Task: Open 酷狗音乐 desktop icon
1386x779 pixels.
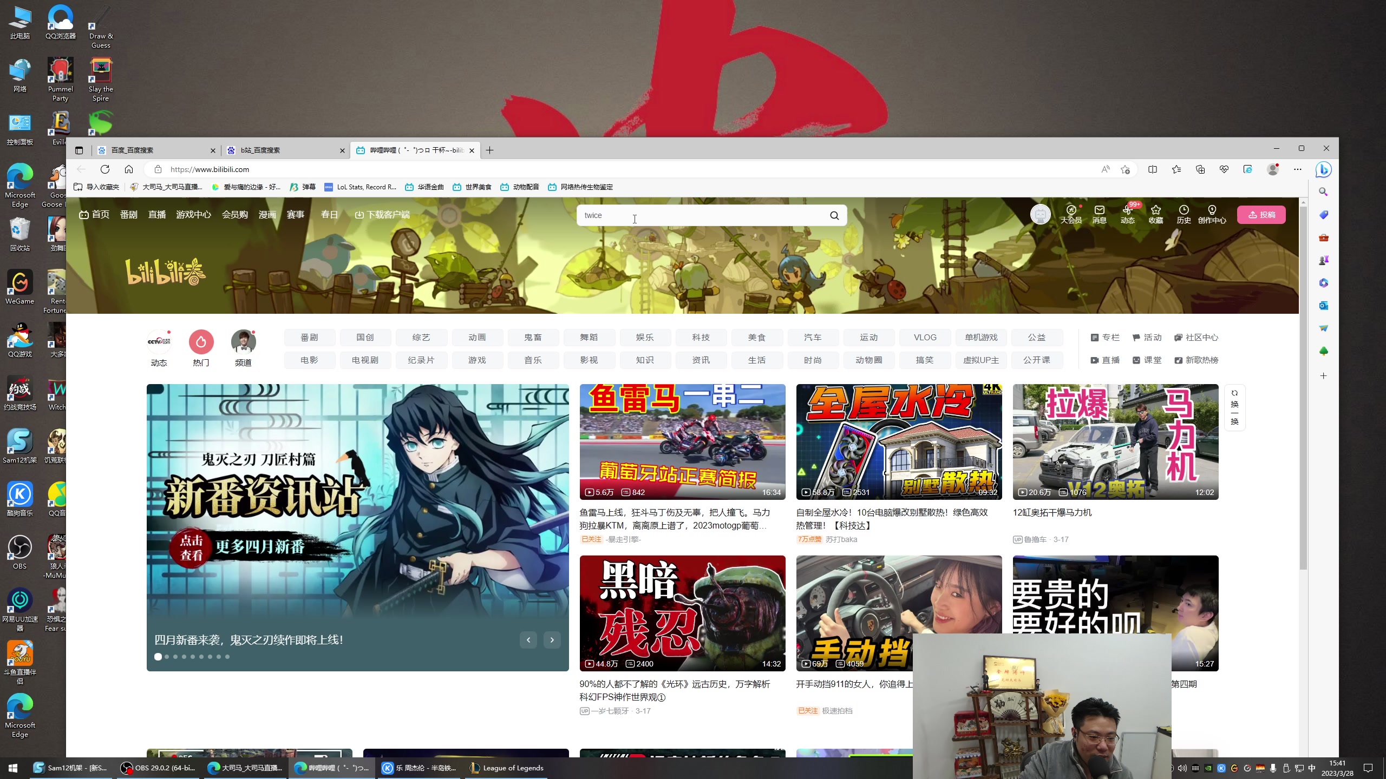Action: [x=20, y=499]
